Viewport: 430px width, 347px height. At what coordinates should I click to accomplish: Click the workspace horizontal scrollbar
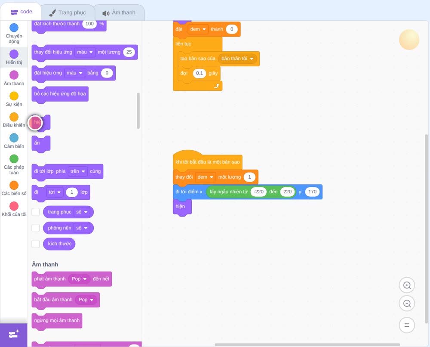click(307, 344)
